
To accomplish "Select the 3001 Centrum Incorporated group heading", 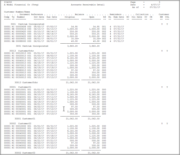I will pos(27,24).
